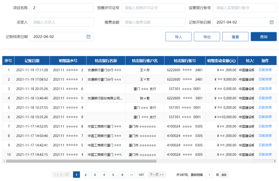Click the 记账日期 column header
The height and width of the screenshot is (181, 279).
click(x=32, y=61)
